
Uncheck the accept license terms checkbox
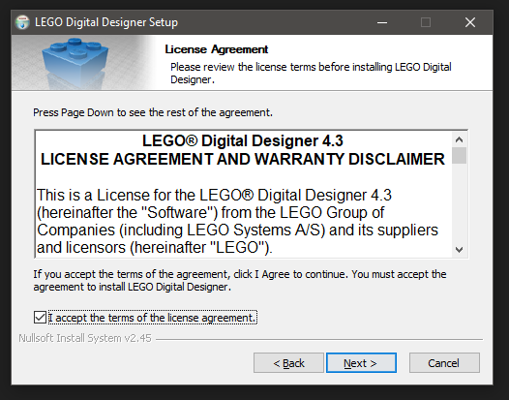pos(40,317)
